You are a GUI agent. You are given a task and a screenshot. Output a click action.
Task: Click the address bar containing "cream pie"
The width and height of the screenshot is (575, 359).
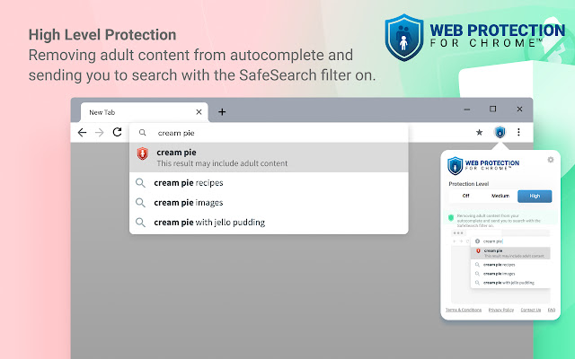pos(270,132)
